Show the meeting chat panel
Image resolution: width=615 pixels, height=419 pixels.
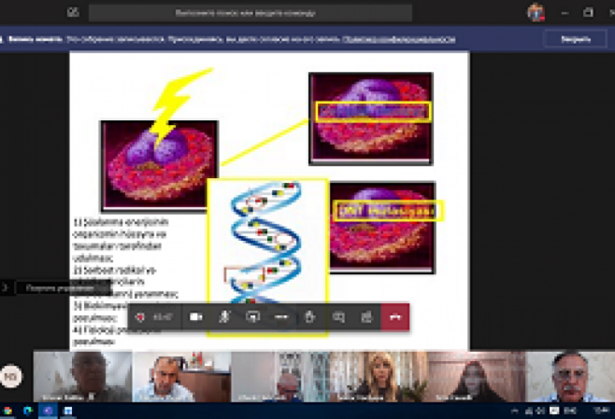338,317
